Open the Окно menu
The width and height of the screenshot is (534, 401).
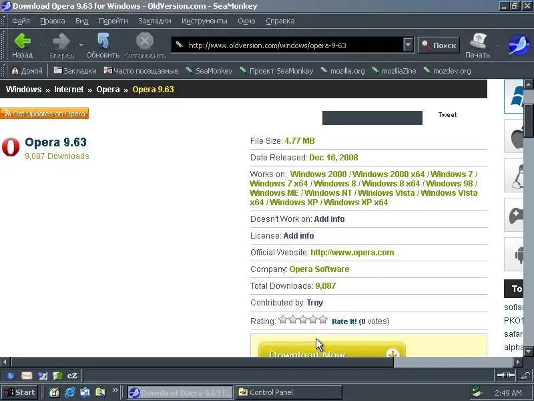coord(246,21)
